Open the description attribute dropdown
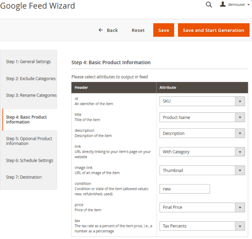Viewport: 252px width, 239px height. point(202,133)
